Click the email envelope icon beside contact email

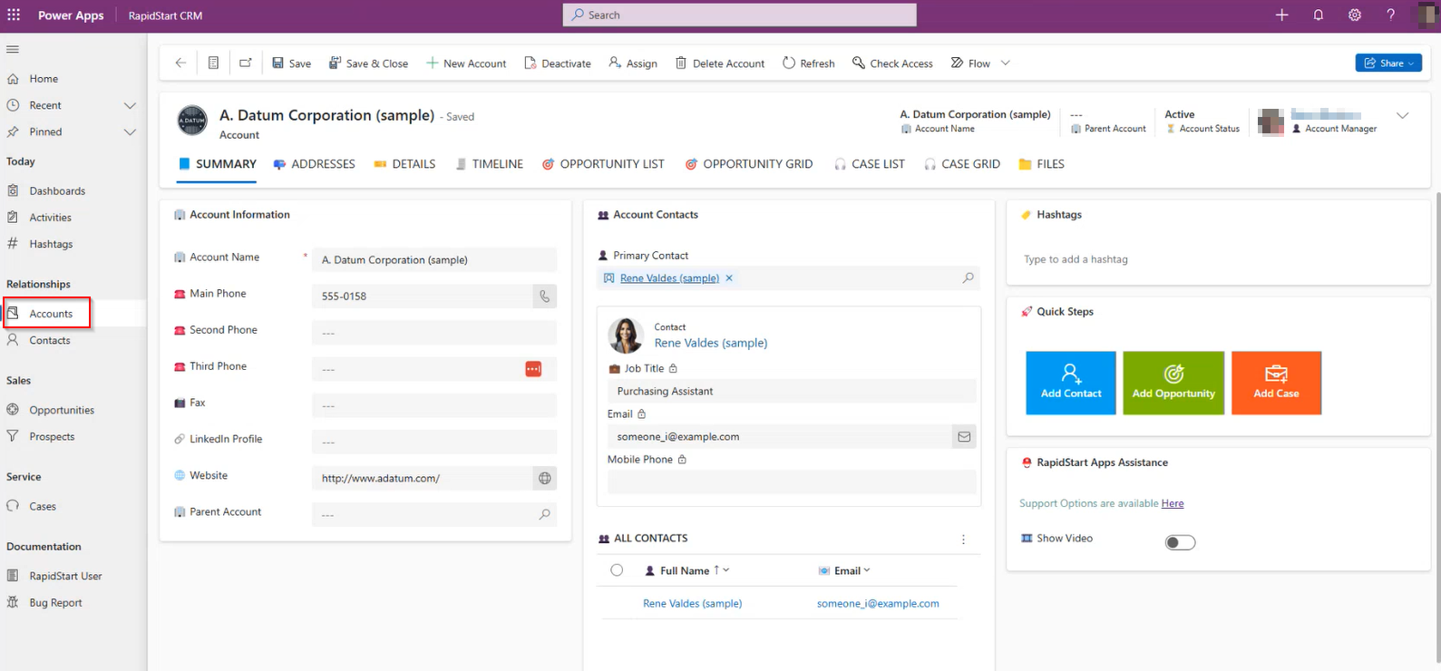pyautogui.click(x=964, y=437)
